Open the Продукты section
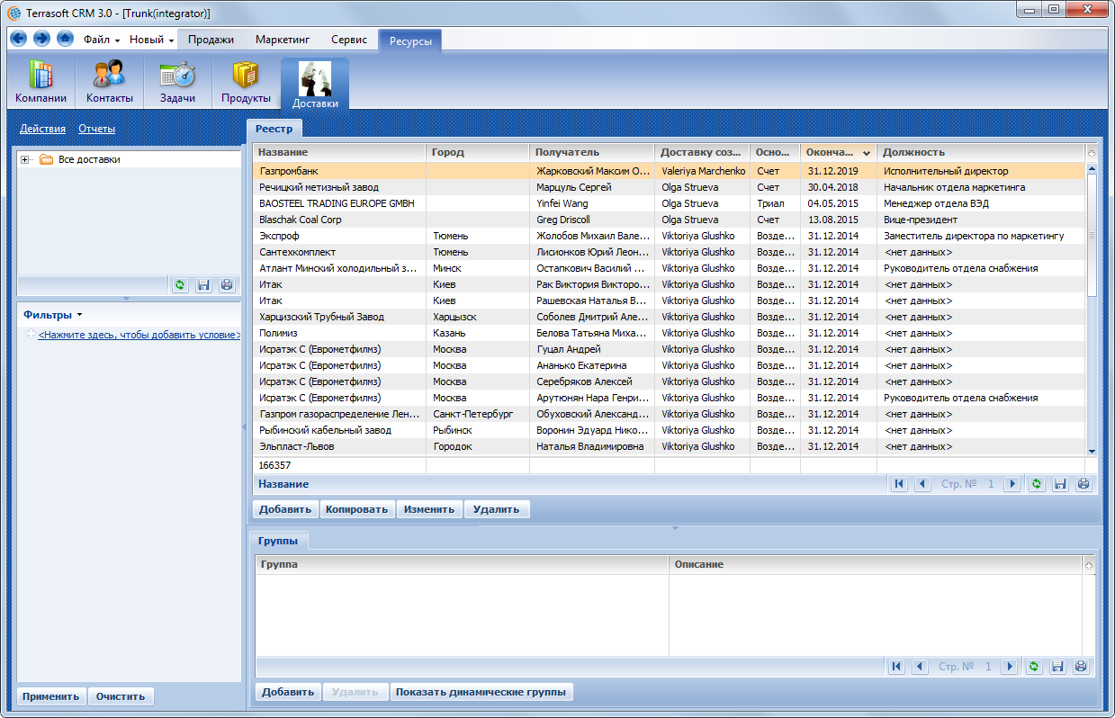The width and height of the screenshot is (1115, 718). (x=246, y=83)
